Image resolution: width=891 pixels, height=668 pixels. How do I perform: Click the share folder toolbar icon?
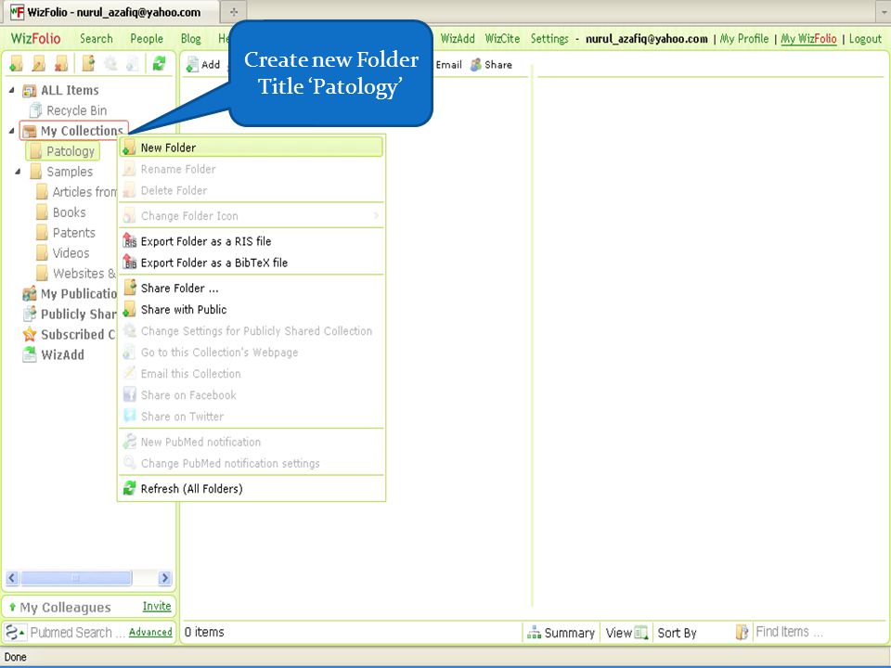(88, 64)
